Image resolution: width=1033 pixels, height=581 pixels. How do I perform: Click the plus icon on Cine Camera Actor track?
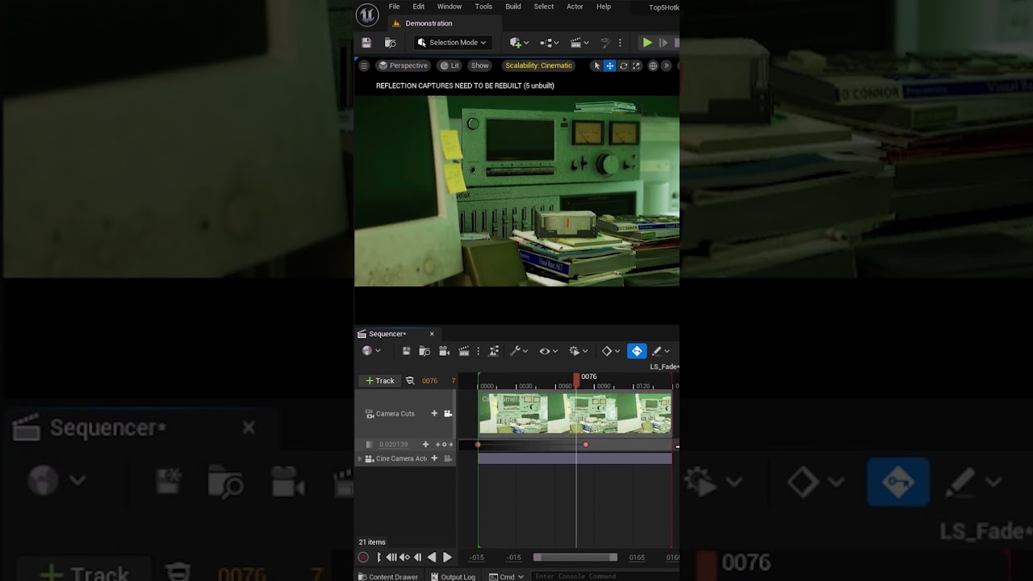coord(434,458)
